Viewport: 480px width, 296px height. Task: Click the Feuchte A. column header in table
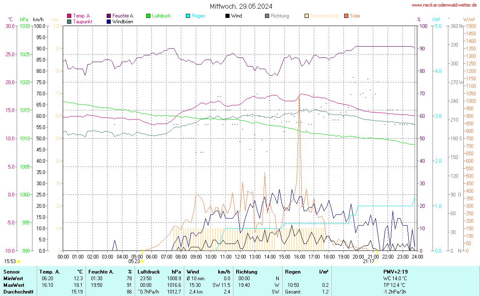pyautogui.click(x=101, y=271)
